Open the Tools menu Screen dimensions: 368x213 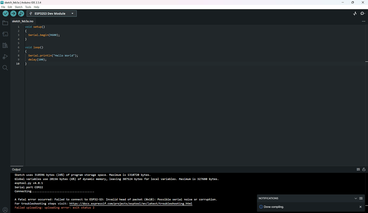[28, 7]
